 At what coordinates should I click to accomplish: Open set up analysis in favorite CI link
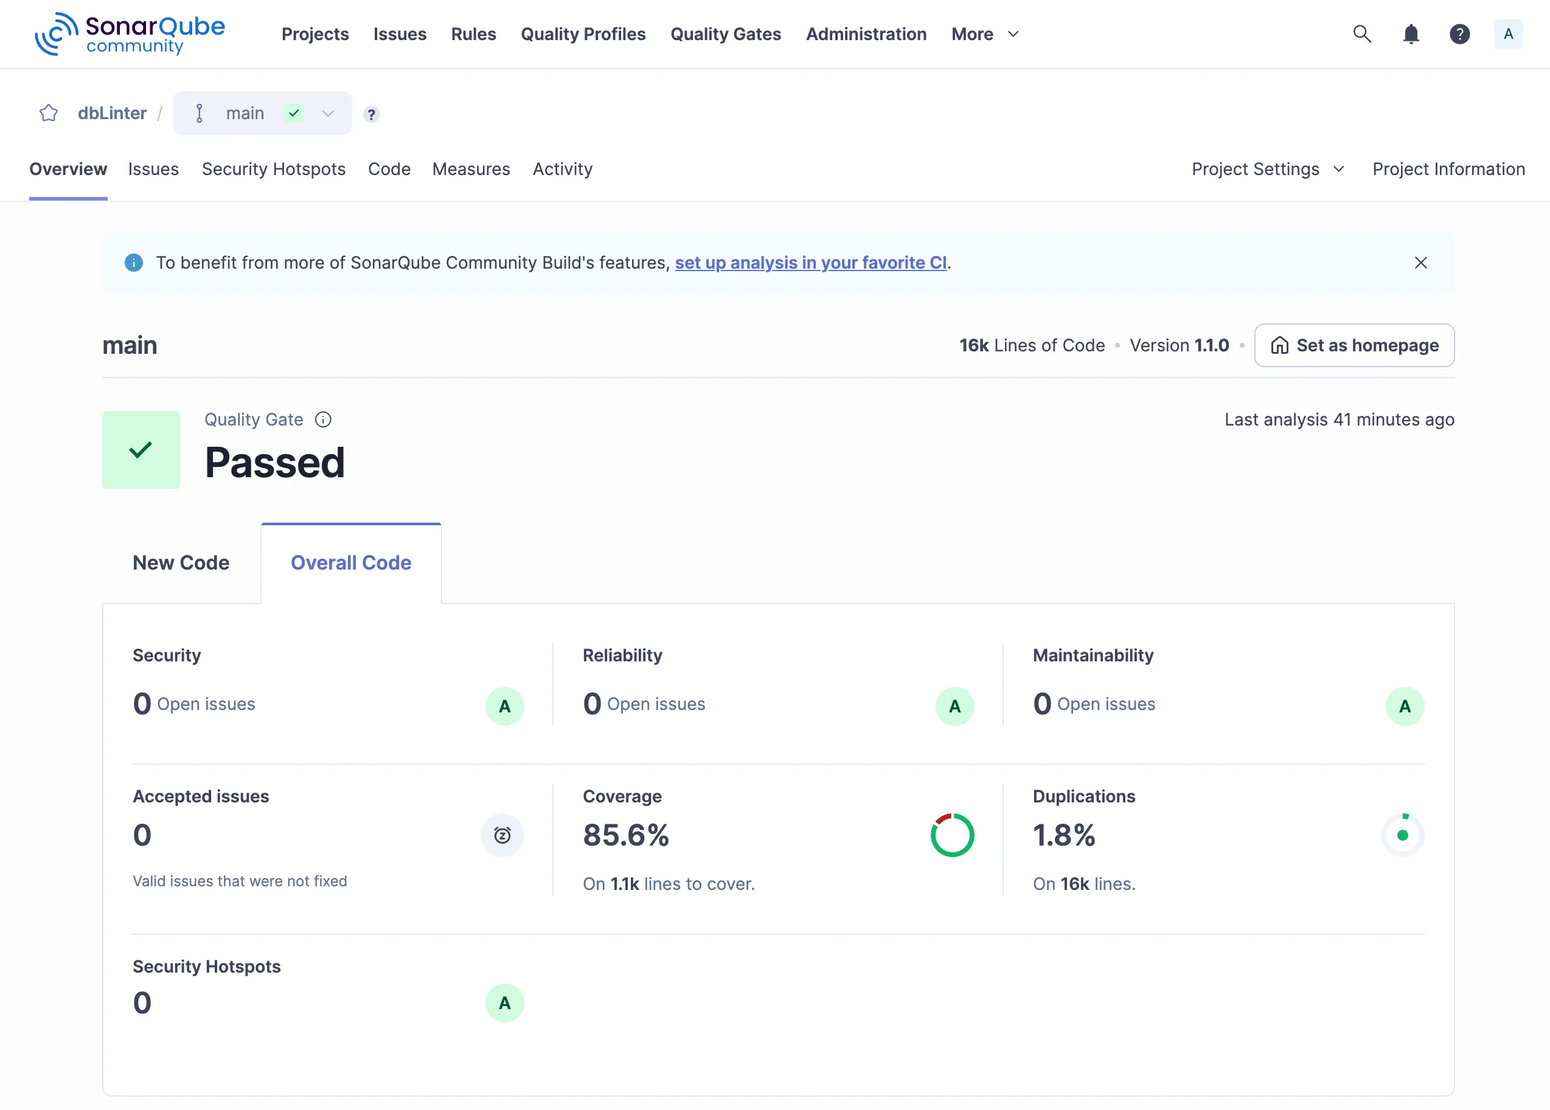pos(811,262)
